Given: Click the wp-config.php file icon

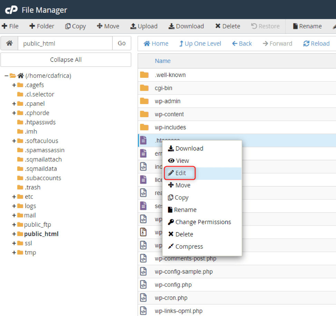Looking at the screenshot, I should [x=144, y=285].
